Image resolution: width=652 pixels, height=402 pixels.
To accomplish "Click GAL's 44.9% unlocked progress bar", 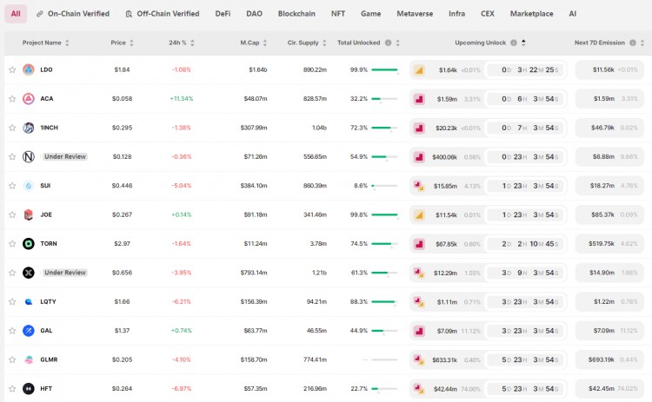I will [384, 331].
